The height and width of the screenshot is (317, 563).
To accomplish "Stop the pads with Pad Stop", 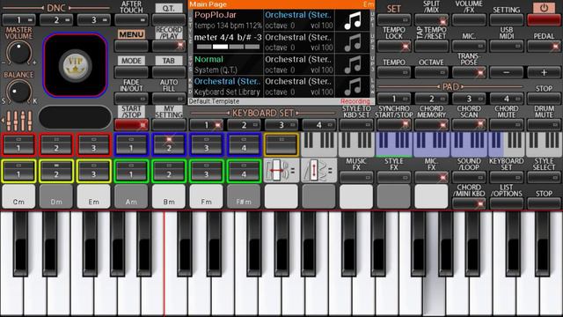I will 544,98.
